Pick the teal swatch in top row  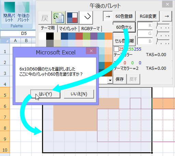[x=101, y=36]
